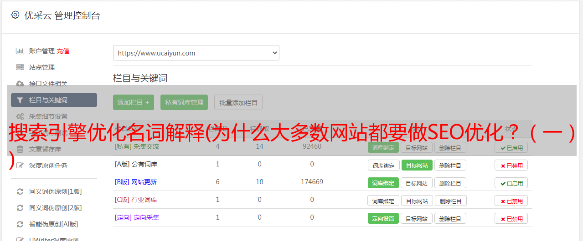This screenshot has height=241, width=583.
Task: Toggle 已禁用 status of 公有词库 row
Action: 511,165
